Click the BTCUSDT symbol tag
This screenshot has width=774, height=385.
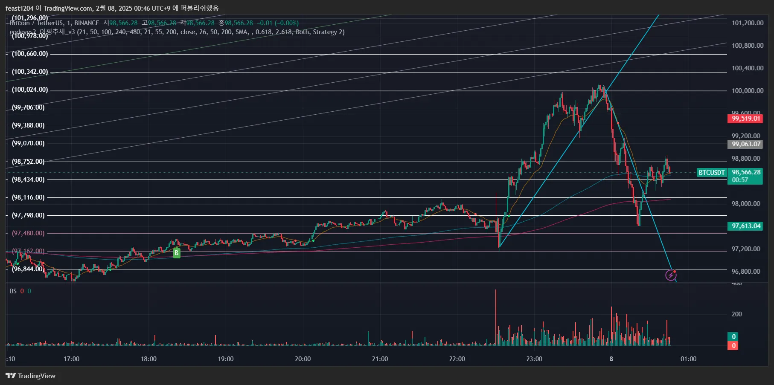pyautogui.click(x=711, y=172)
